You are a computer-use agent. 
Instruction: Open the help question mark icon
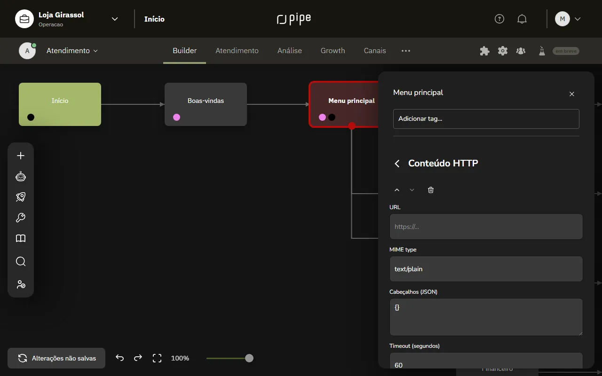pos(499,19)
